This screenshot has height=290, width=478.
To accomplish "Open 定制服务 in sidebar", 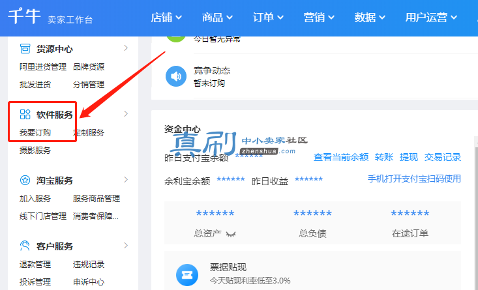I will pos(89,133).
